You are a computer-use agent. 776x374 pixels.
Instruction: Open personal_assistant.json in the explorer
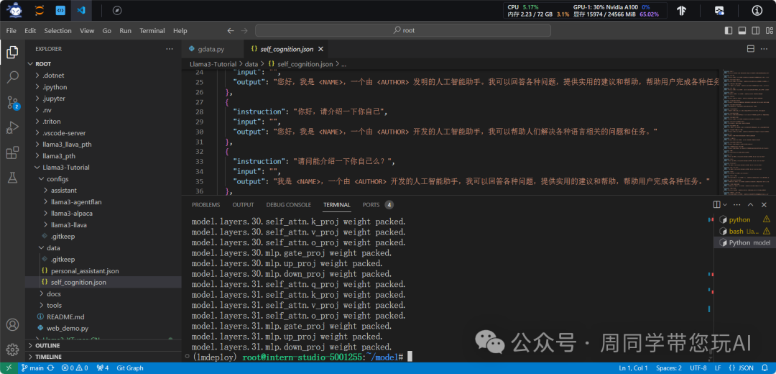tap(85, 271)
